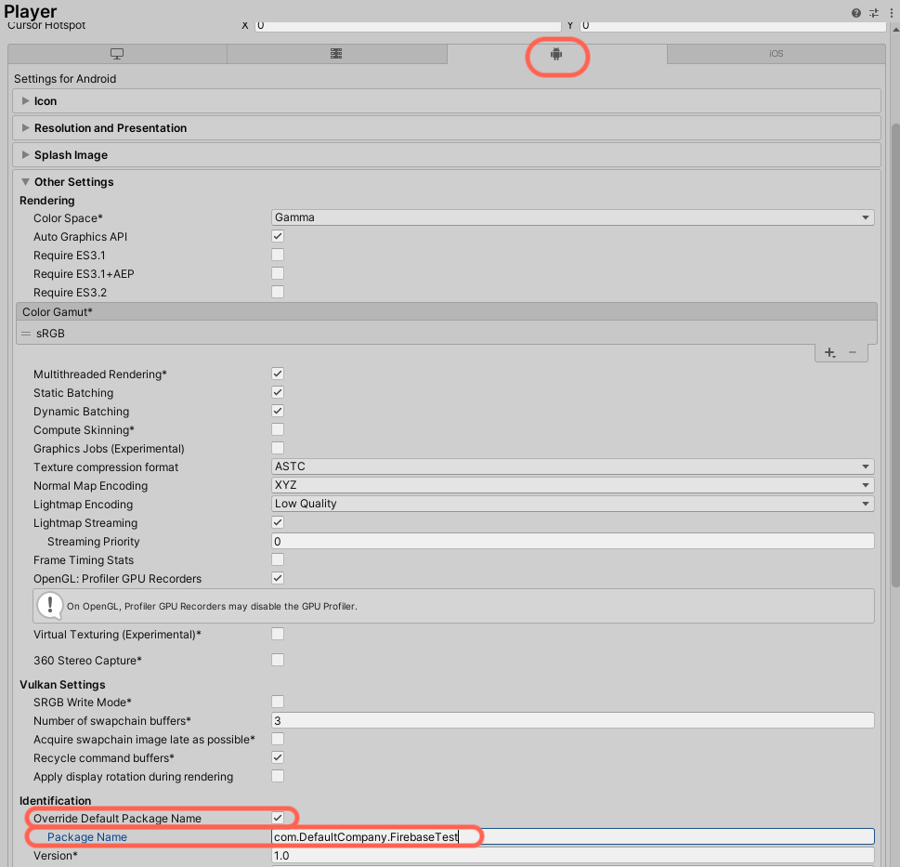The height and width of the screenshot is (867, 900).
Task: Toggle Static Batching checkbox
Action: tap(278, 392)
